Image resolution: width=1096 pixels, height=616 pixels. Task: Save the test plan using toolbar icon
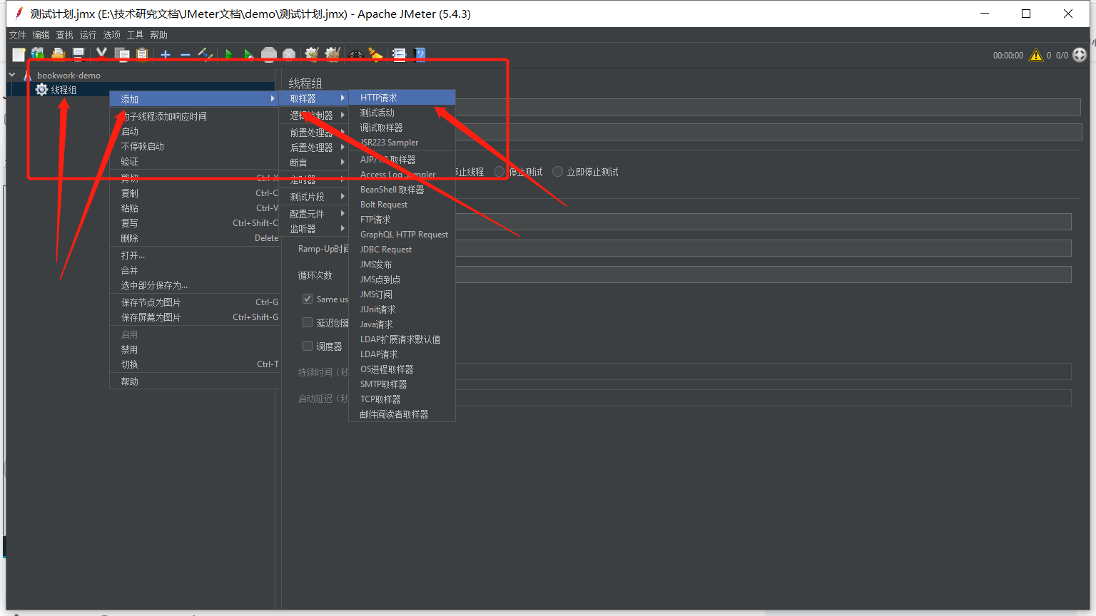point(78,55)
